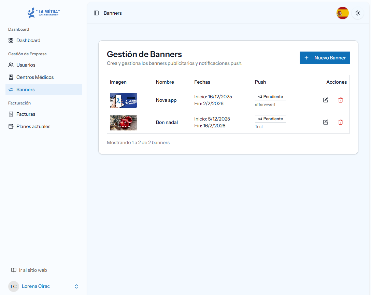Screen dimensions: 371x295
Task: Click the LC avatar circle
Action: 14,286
